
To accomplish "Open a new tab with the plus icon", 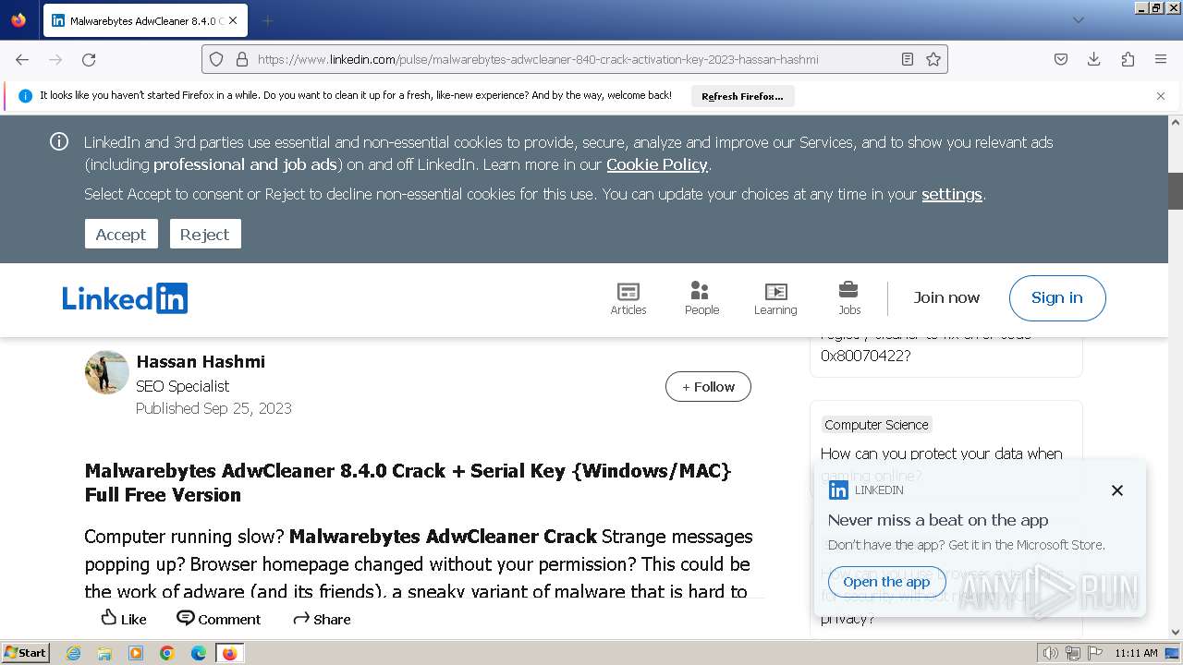I will 267,20.
